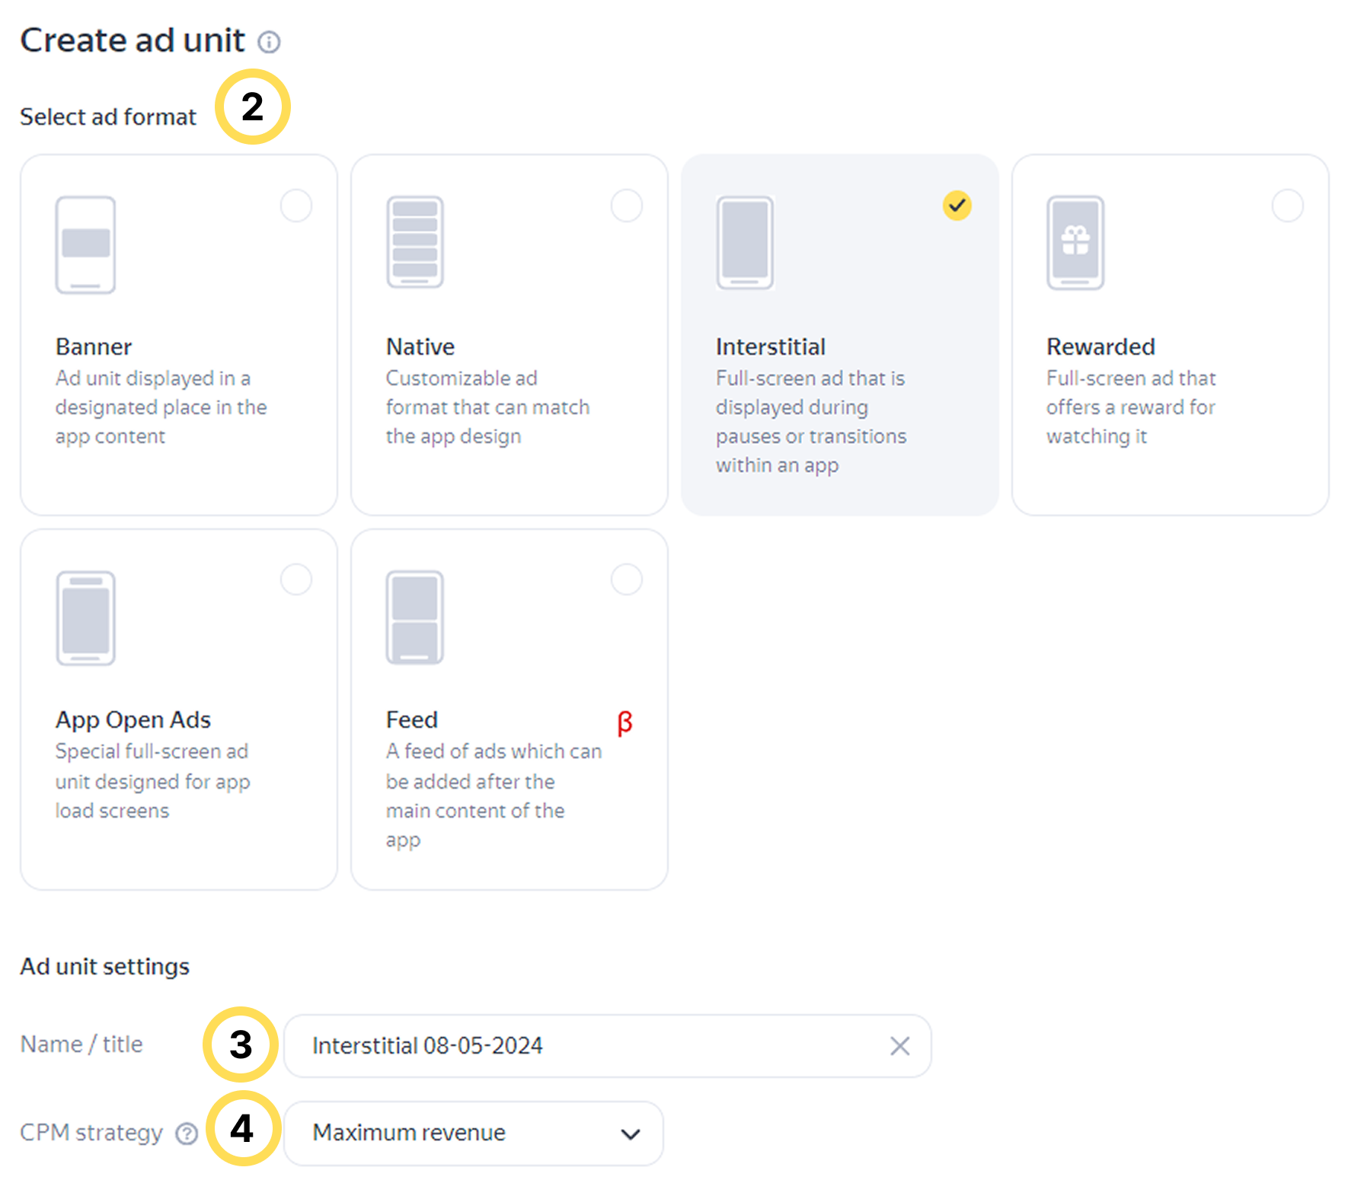Screen dimensions: 1348x1180
Task: Click the Feed format phone icon
Action: click(x=415, y=617)
